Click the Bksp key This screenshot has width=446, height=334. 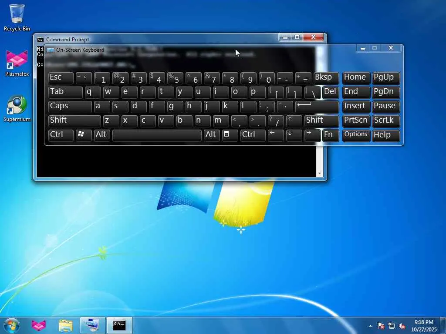point(326,78)
